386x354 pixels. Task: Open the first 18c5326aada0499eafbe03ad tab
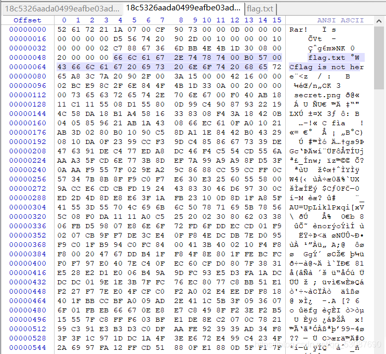tap(62, 9)
